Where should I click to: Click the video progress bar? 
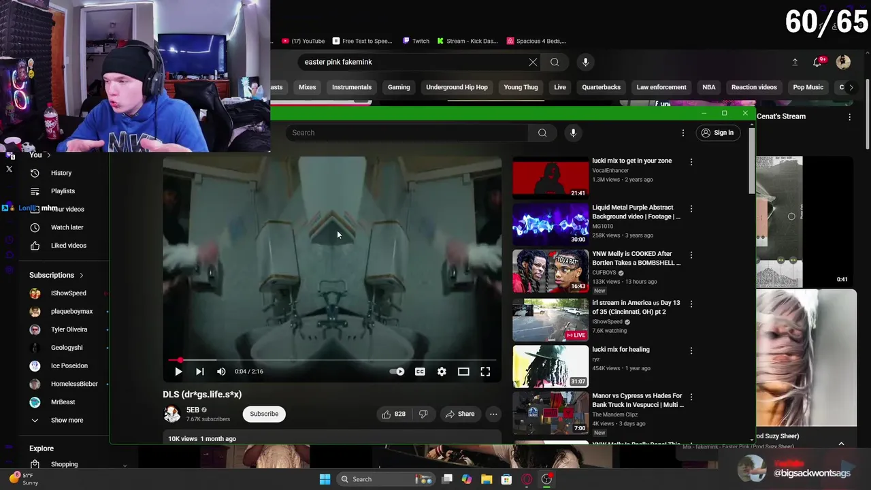(x=332, y=360)
